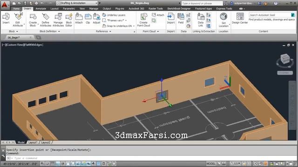The image size is (298, 167).
Task: Click Set Location globe icon
Action: tap(223, 17)
